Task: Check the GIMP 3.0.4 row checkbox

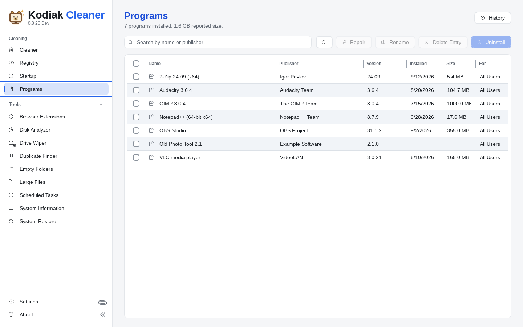Action: click(x=136, y=104)
